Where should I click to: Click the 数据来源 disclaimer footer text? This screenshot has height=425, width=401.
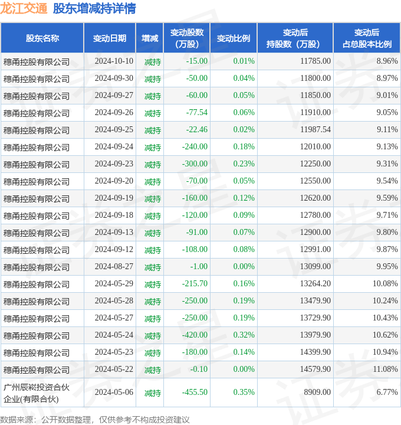pos(96,419)
